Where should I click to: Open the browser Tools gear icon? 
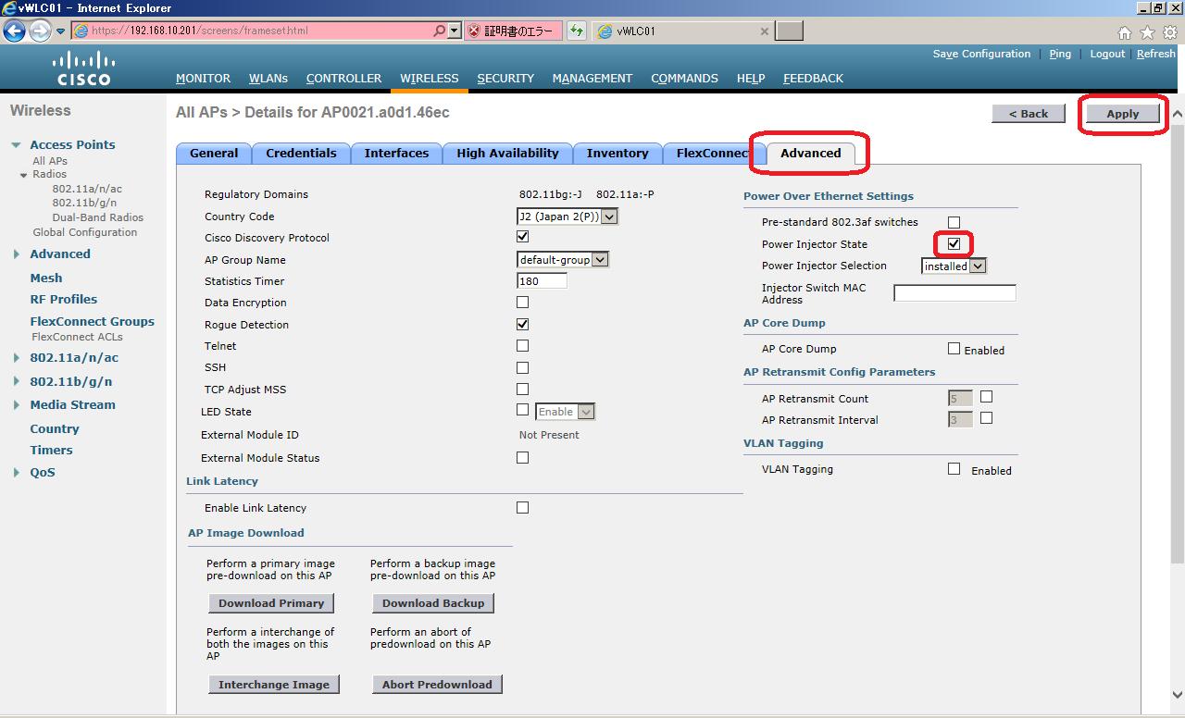click(x=1169, y=32)
